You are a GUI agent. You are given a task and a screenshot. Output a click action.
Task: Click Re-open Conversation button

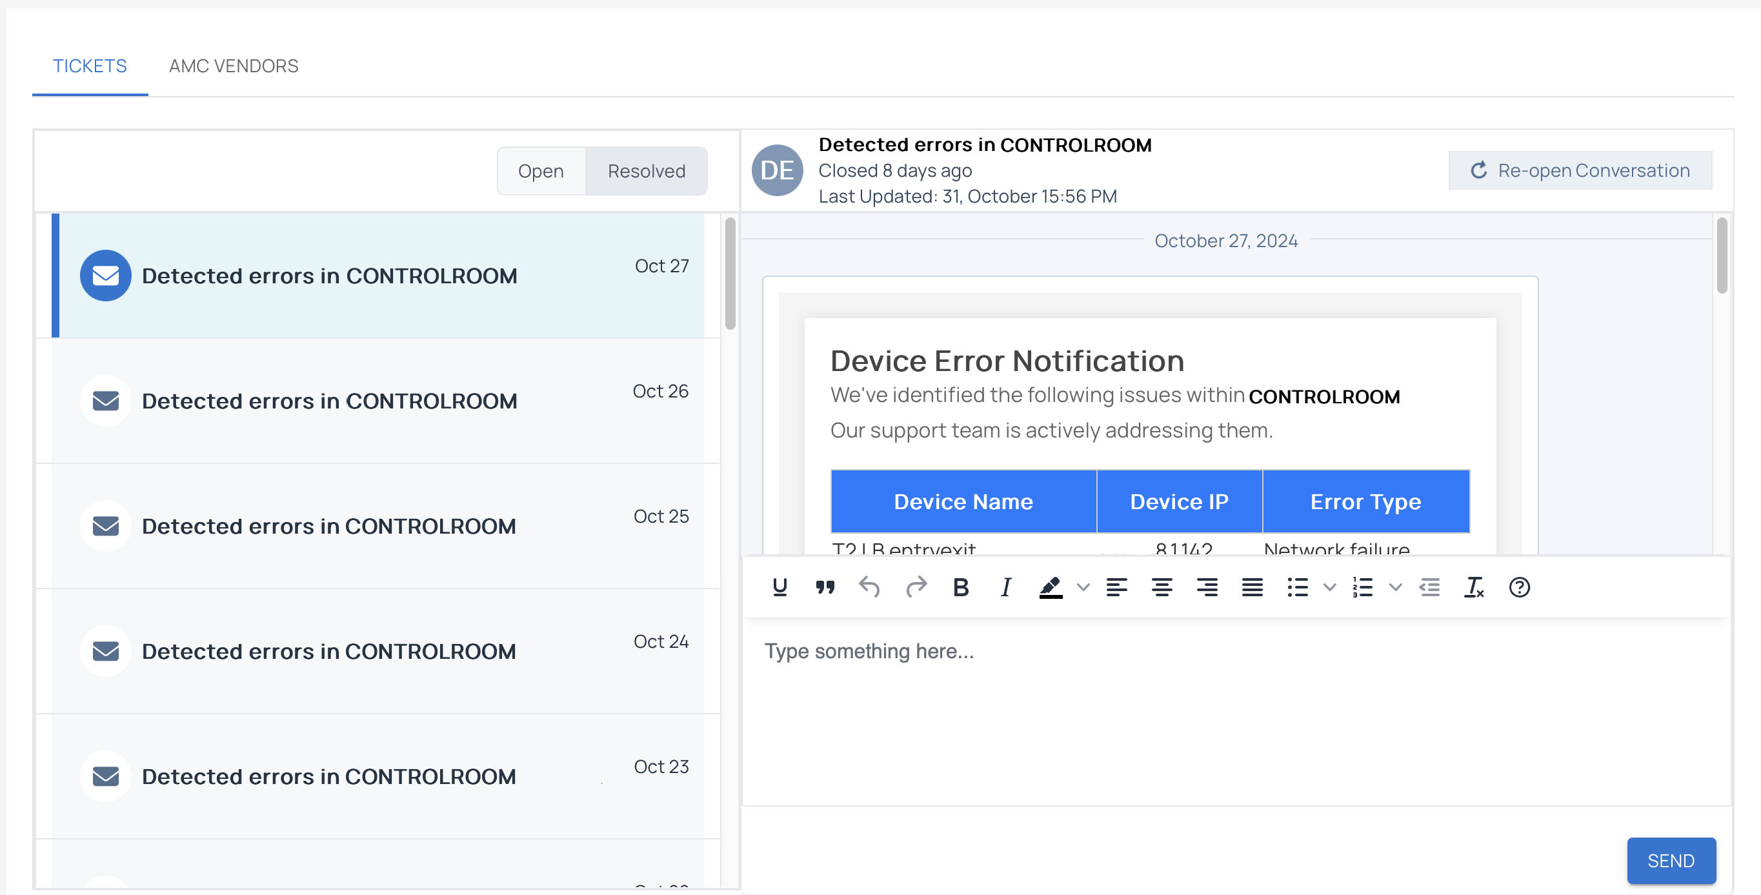1580,170
